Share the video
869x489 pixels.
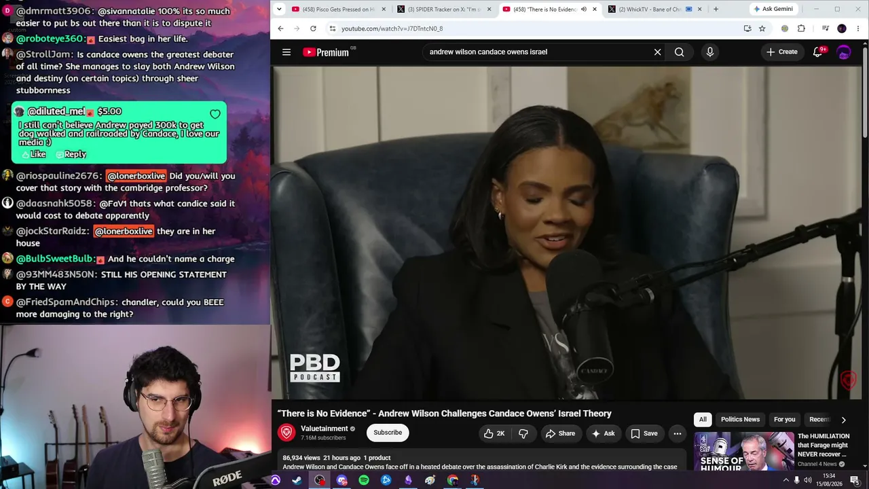click(560, 433)
